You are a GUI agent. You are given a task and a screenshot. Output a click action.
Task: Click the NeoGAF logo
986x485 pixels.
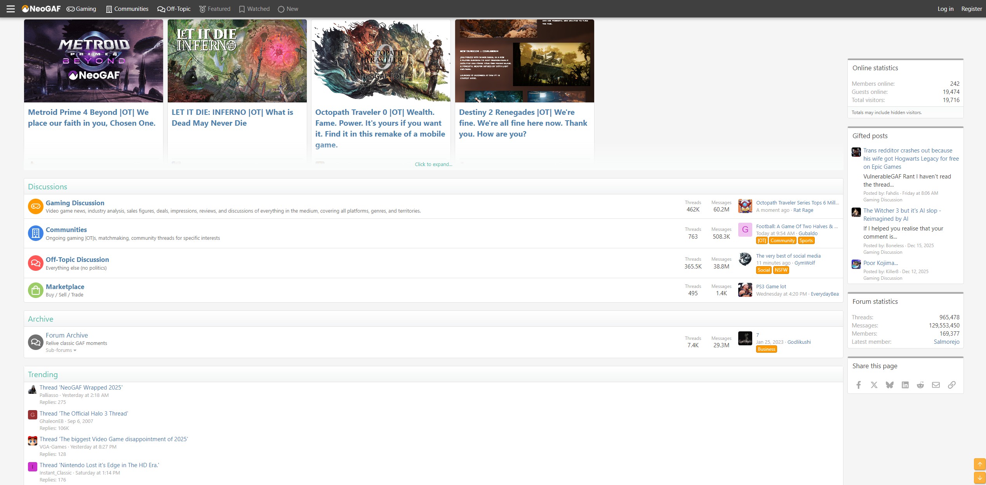click(x=42, y=8)
